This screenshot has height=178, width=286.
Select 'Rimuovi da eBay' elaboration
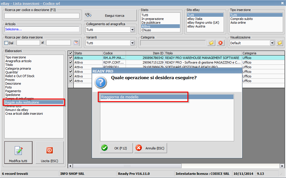point(34,110)
